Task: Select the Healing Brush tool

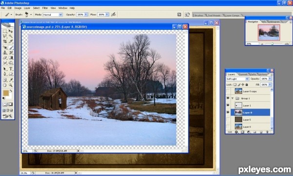Action: [x=5, y=47]
